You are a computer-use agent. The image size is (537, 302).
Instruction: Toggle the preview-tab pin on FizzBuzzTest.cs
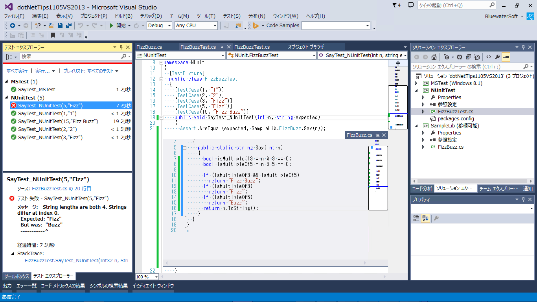click(x=222, y=47)
